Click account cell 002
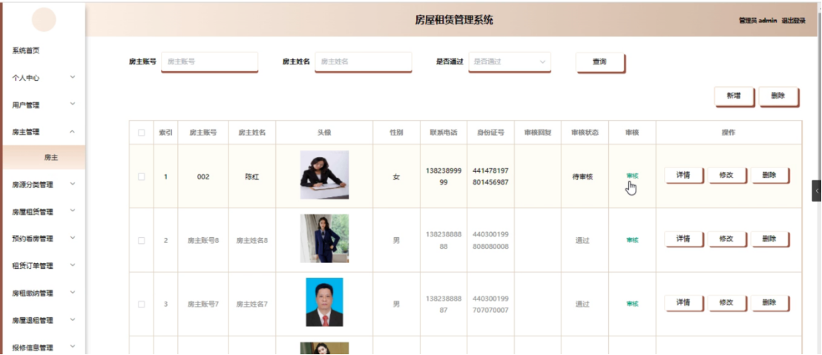The height and width of the screenshot is (355, 822). pos(203,177)
